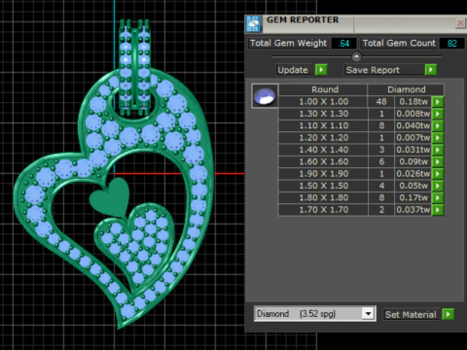Image resolution: width=467 pixels, height=350 pixels.
Task: Click green arrow for 1.80 X 1.80 row
Action: click(x=438, y=197)
